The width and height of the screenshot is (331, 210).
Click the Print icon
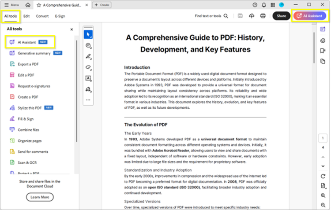pos(263,16)
